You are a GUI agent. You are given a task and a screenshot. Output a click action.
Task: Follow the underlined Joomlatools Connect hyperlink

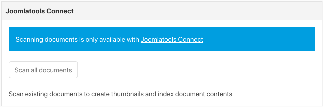172,40
